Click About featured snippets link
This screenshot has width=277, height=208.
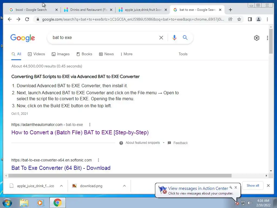tap(143, 143)
